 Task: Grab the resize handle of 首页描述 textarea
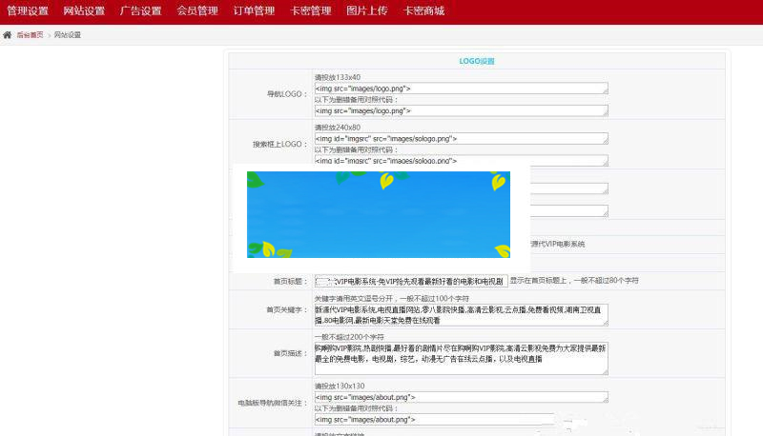pyautogui.click(x=605, y=372)
